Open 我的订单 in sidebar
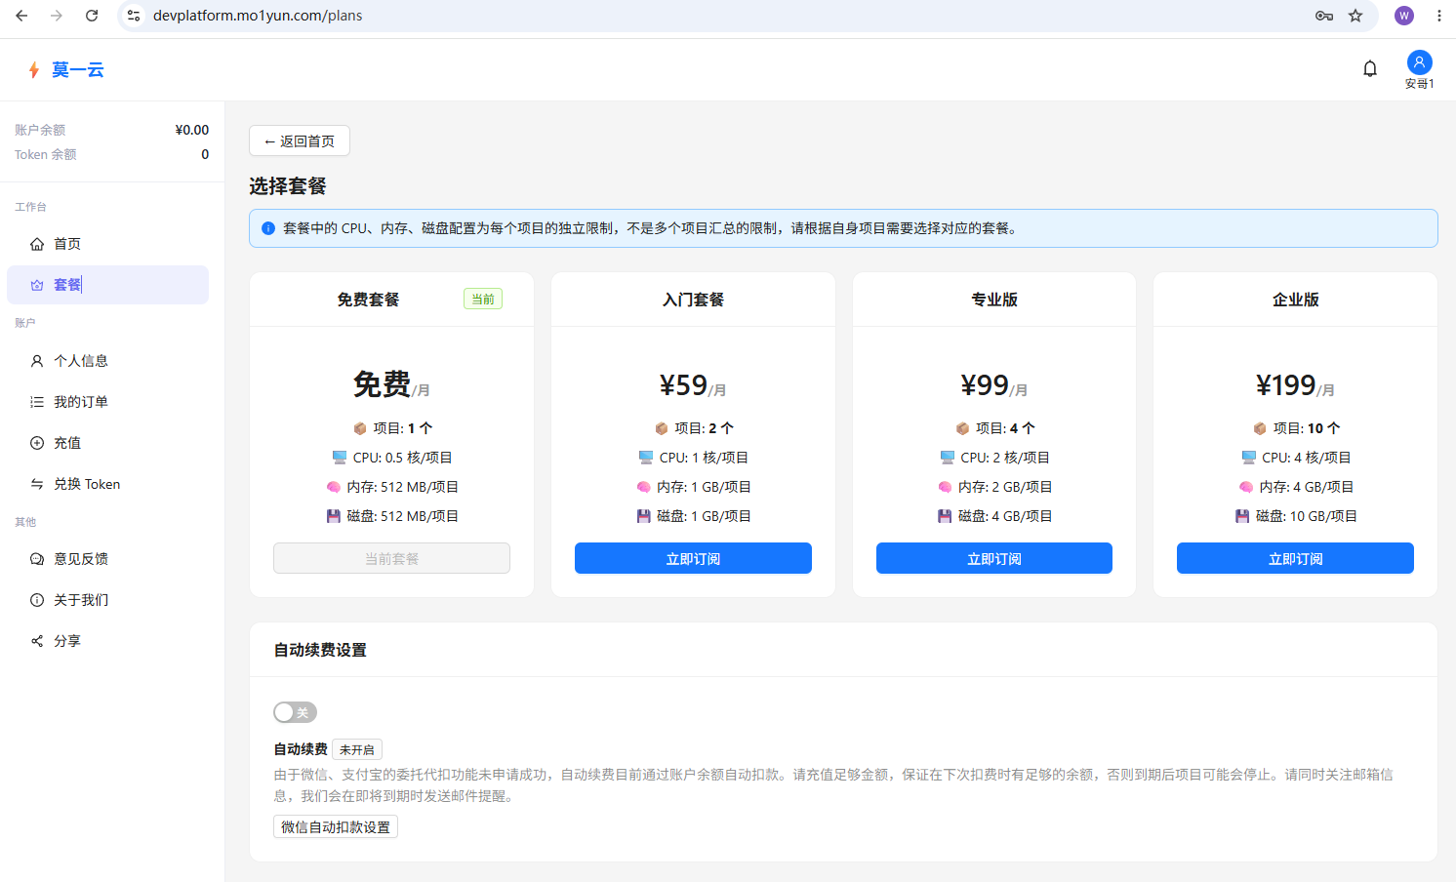The height and width of the screenshot is (882, 1456). tap(107, 402)
